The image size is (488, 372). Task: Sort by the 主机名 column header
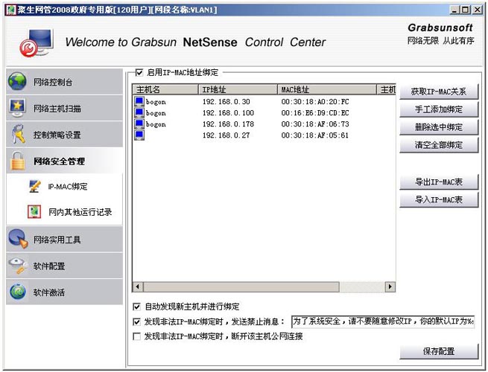(165, 89)
